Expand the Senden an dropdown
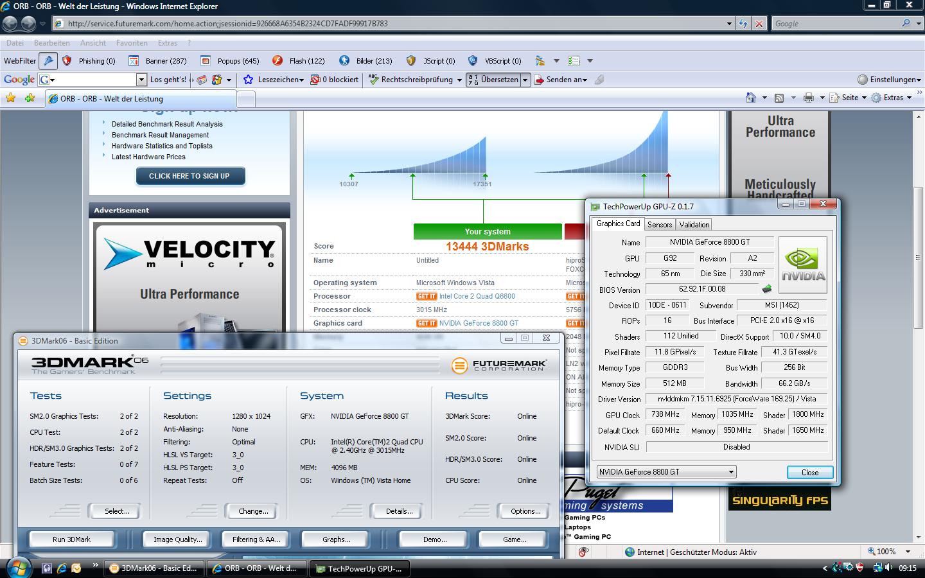925x578 pixels. pos(585,80)
